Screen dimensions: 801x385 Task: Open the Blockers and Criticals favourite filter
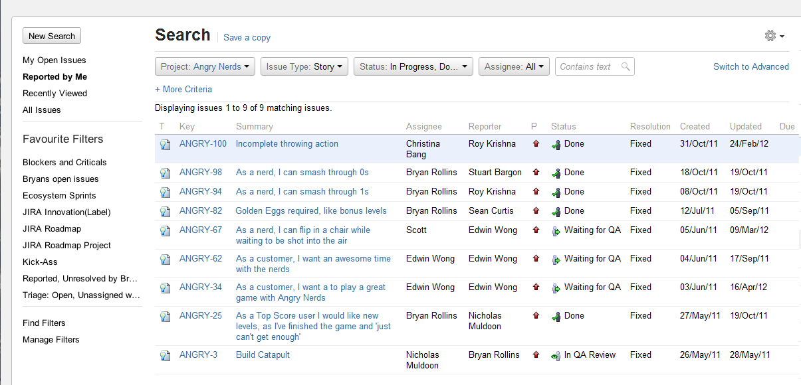click(64, 163)
